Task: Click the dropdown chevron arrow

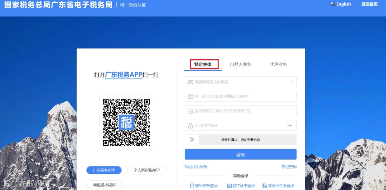Action: point(292,82)
